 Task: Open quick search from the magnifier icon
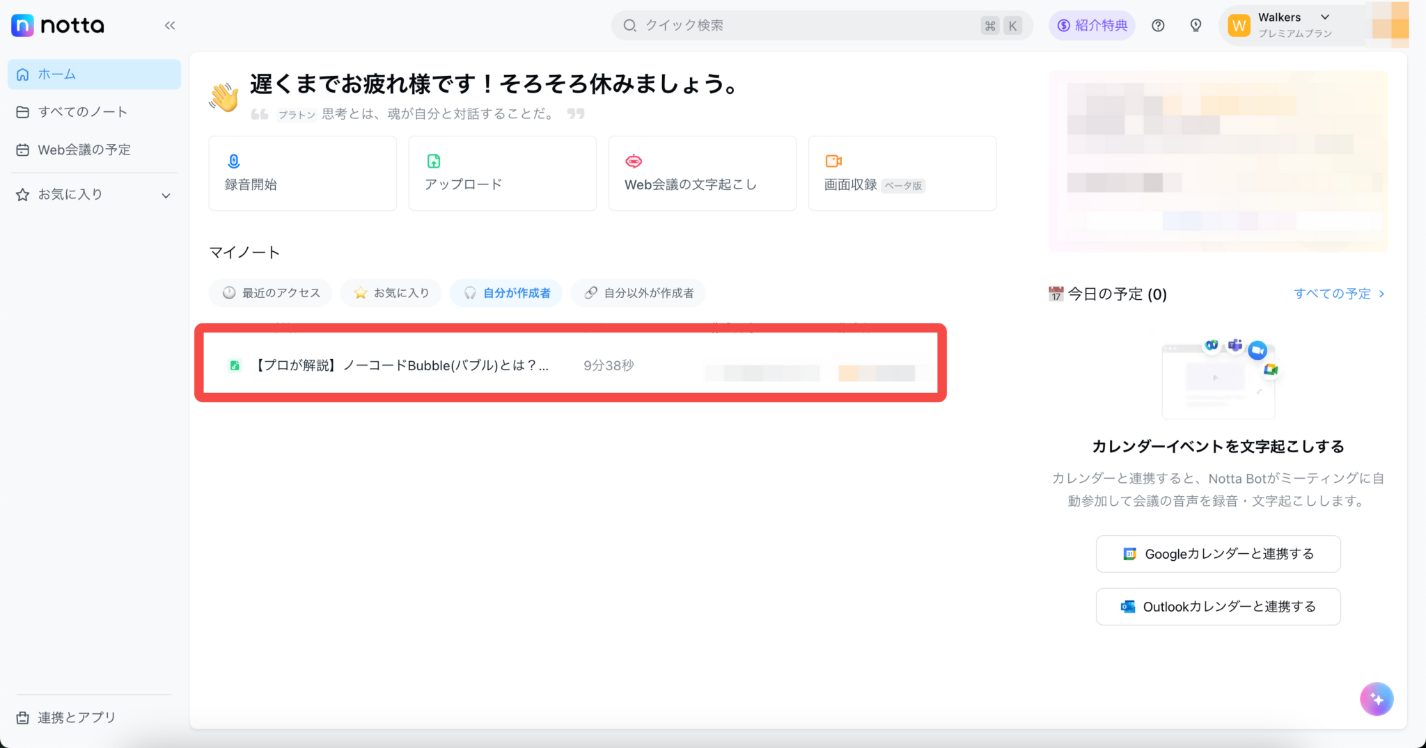click(x=630, y=25)
